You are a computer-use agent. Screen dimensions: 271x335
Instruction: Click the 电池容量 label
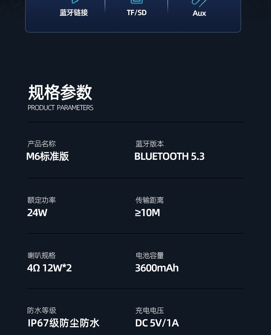[150, 256]
